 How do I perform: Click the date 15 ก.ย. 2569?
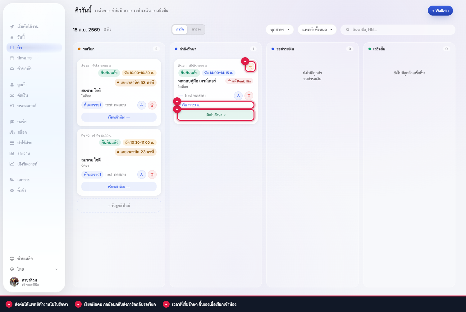[86, 30]
